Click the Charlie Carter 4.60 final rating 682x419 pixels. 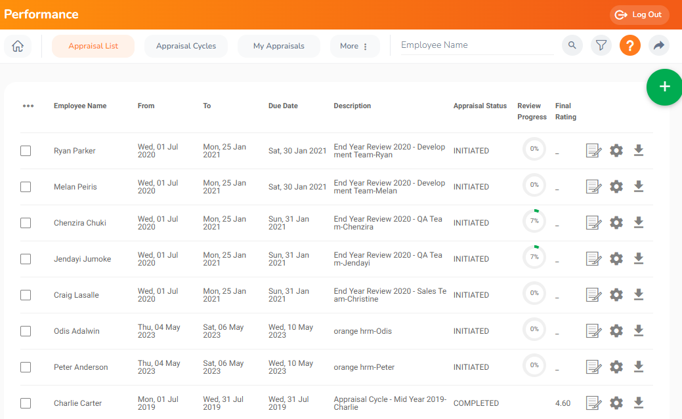point(563,403)
